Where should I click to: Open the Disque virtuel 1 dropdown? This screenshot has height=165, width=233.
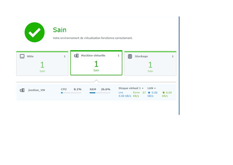click(x=131, y=88)
